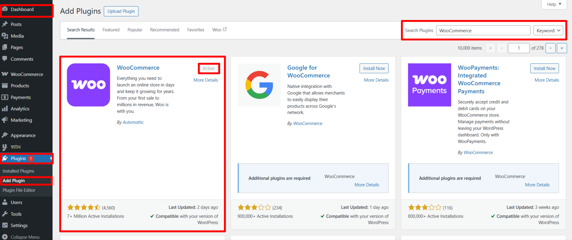The width and height of the screenshot is (572, 240).
Task: Switch to the Favorites tab
Action: 196,30
